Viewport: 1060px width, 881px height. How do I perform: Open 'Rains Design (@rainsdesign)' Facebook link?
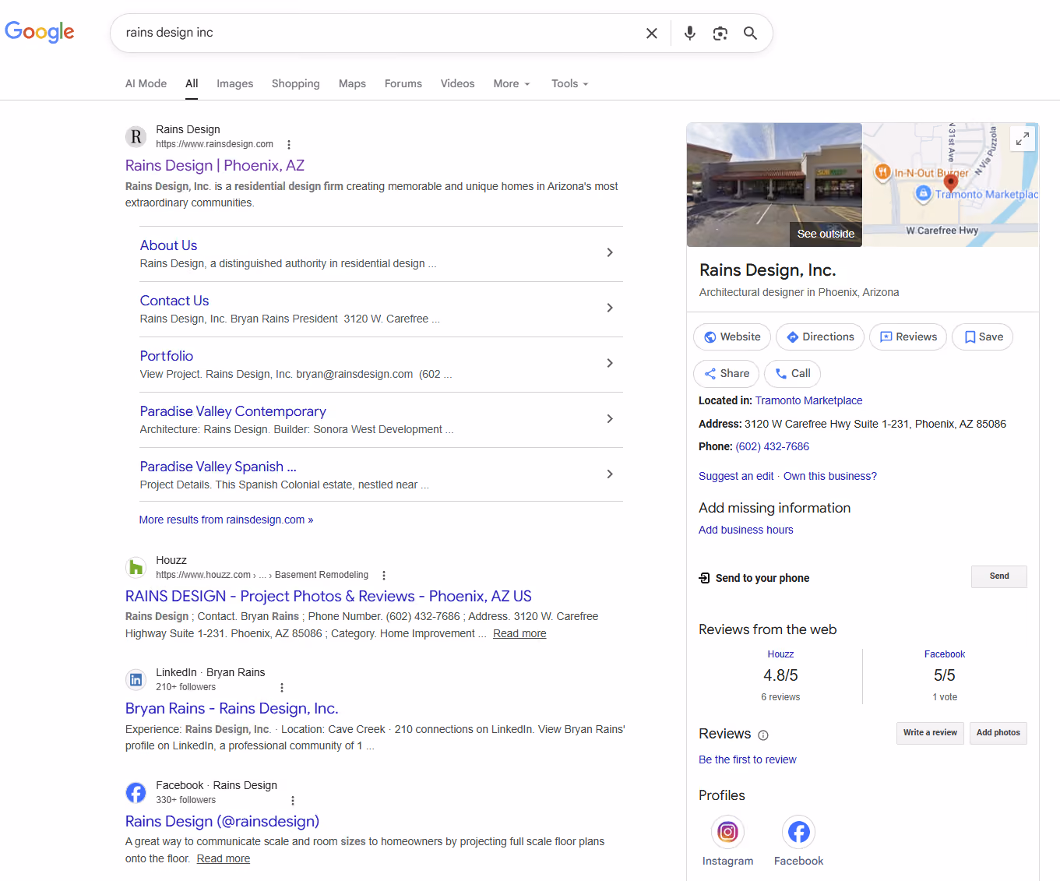pyautogui.click(x=223, y=821)
